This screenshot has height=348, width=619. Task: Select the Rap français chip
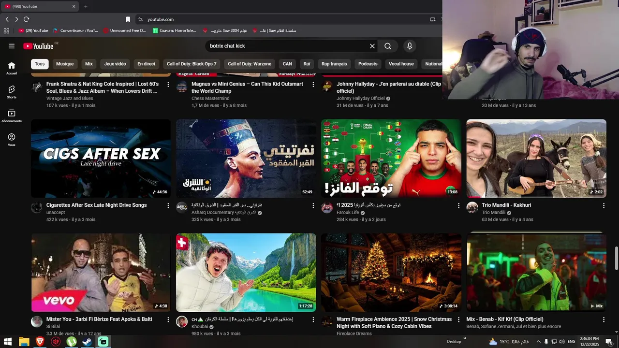[334, 64]
